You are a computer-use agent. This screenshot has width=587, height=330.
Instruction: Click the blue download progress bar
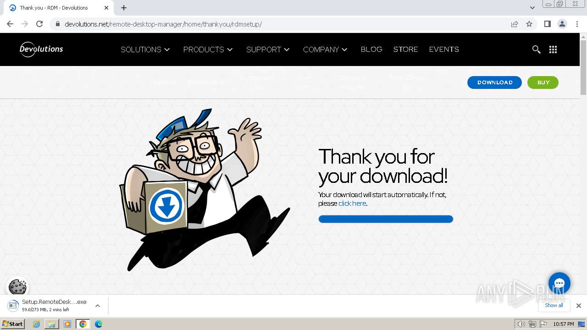pos(386,219)
